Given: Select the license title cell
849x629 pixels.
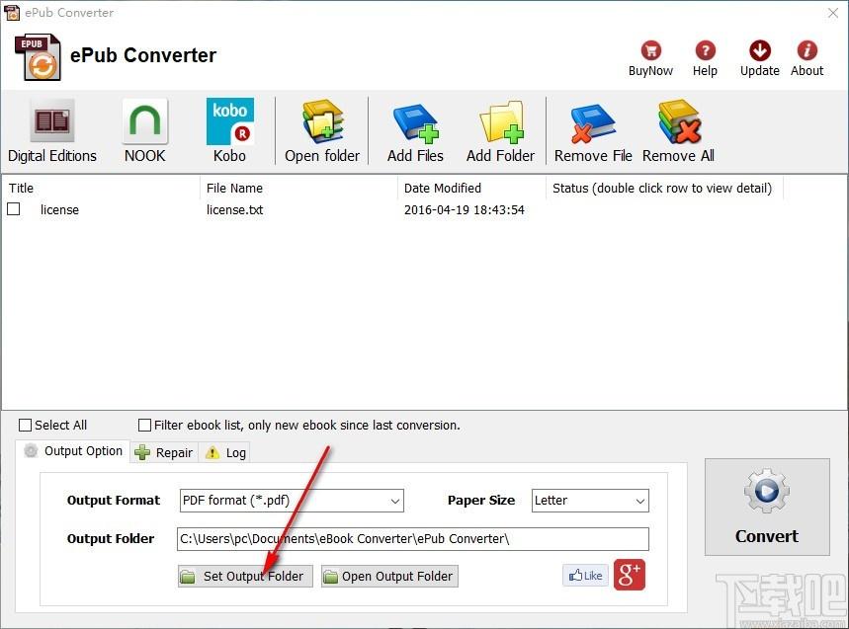Looking at the screenshot, I should click(x=59, y=210).
